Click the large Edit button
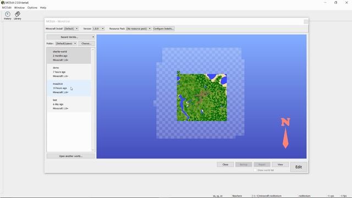352x198 pixels. click(299, 167)
